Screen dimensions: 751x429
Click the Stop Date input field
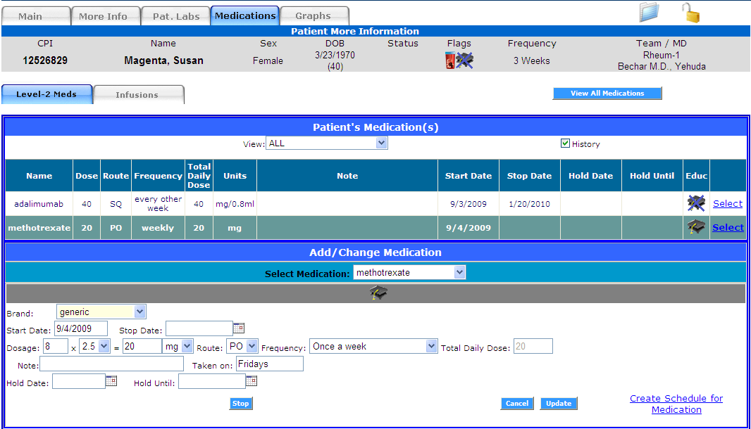pos(199,328)
